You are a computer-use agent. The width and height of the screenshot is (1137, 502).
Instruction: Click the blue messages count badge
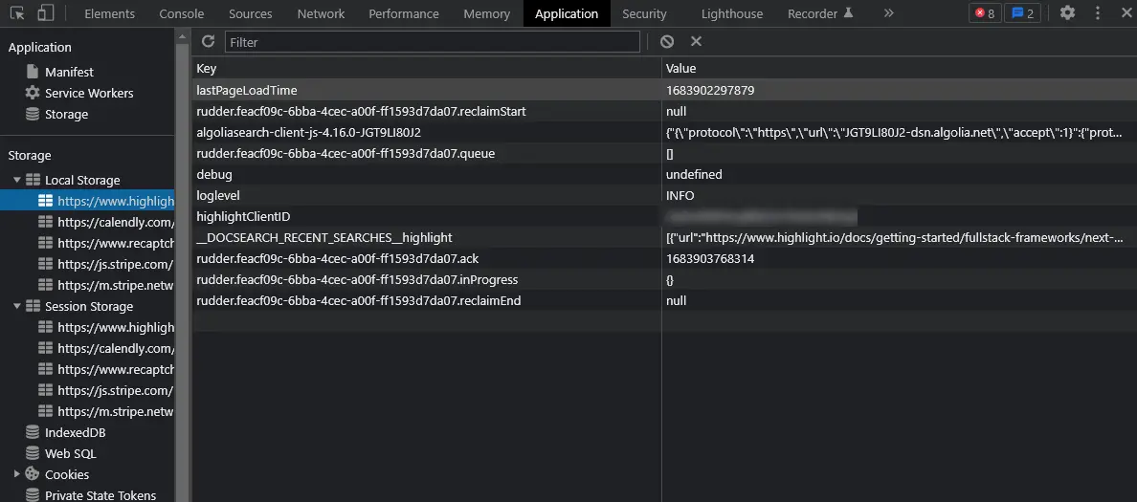(1021, 13)
